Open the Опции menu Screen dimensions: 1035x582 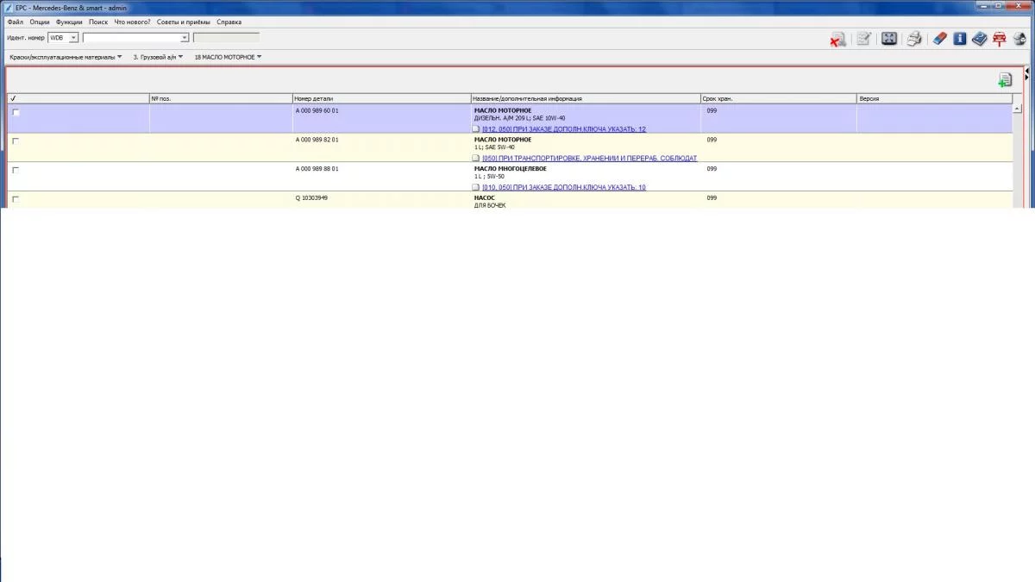click(x=40, y=22)
